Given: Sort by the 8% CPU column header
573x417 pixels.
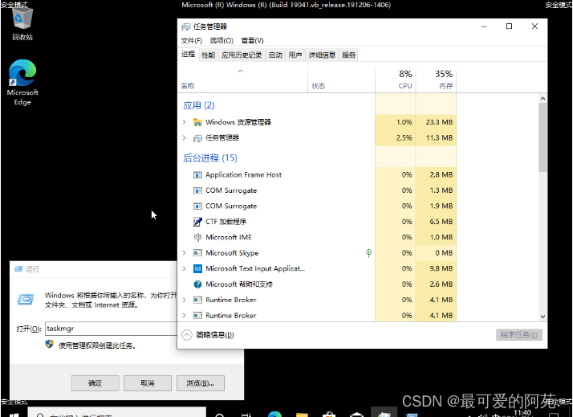Looking at the screenshot, I should pyautogui.click(x=396, y=80).
